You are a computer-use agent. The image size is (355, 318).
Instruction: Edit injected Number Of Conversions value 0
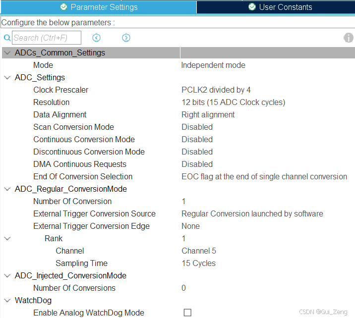tap(183, 288)
